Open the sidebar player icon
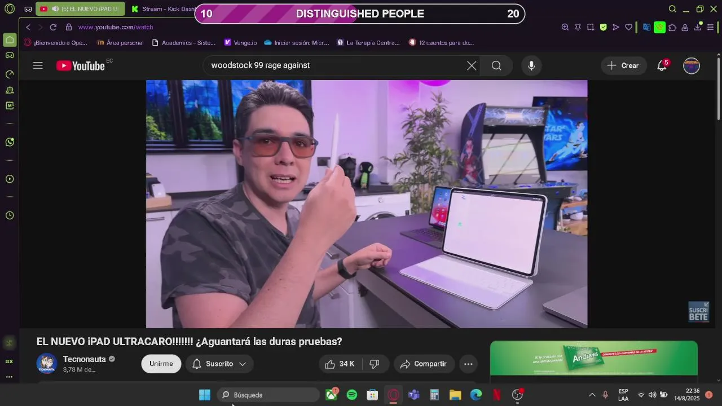The height and width of the screenshot is (406, 722). (10, 179)
